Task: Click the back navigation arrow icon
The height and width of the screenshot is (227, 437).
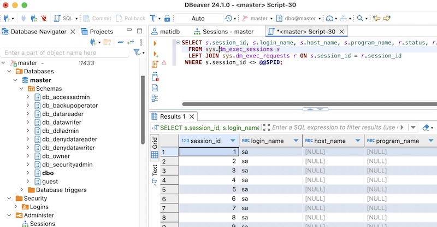Action: pyautogui.click(x=377, y=19)
